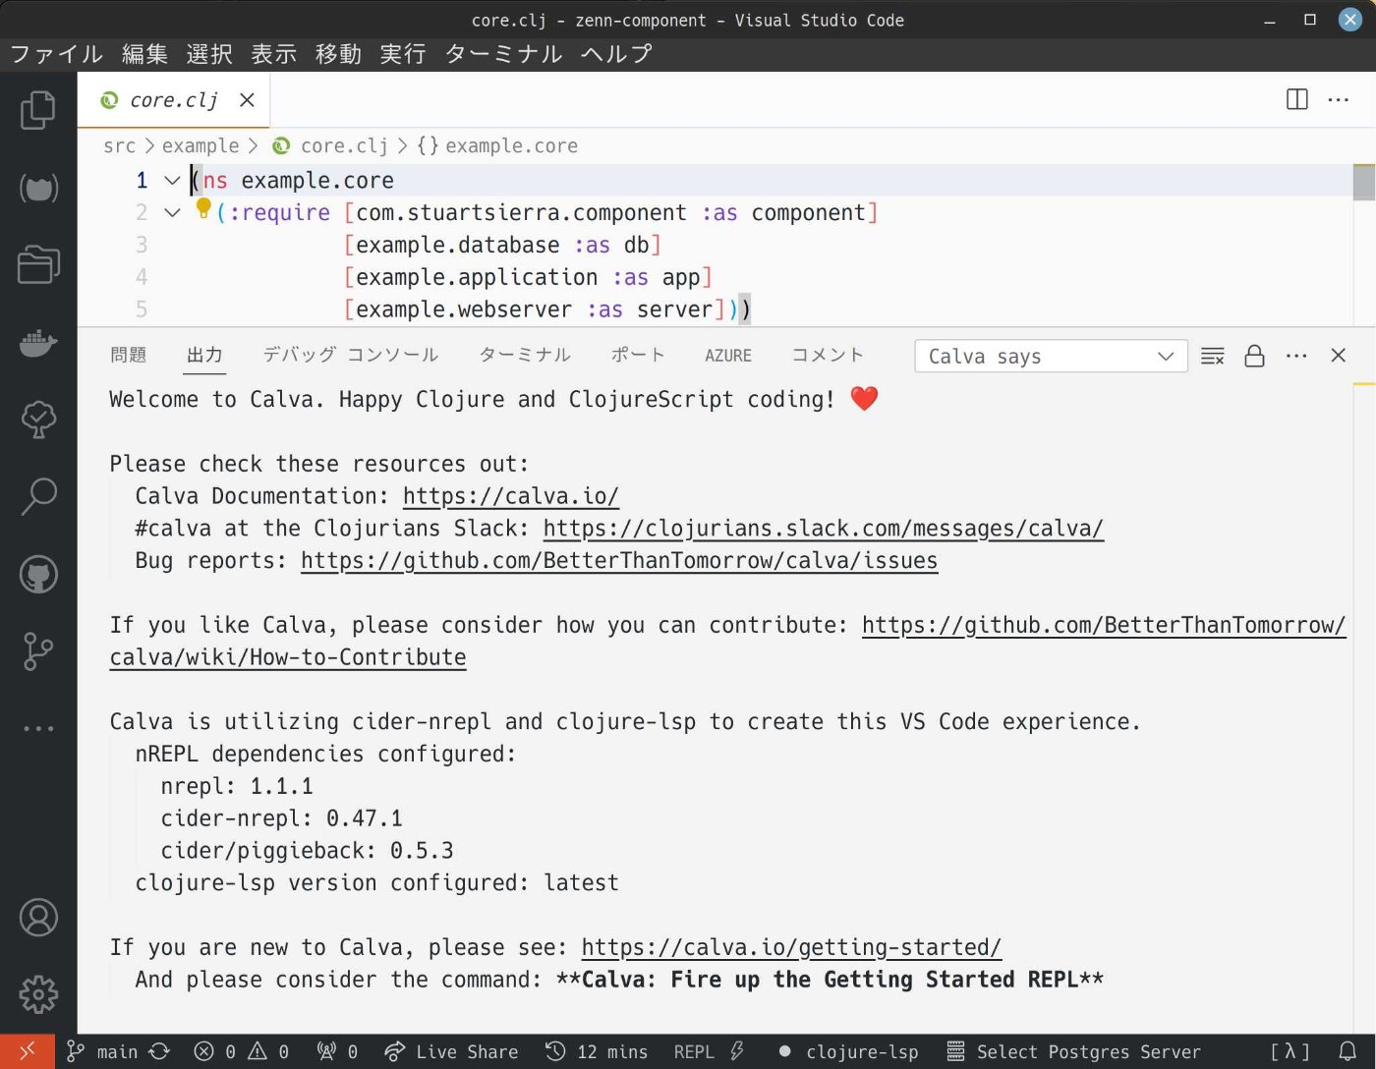Viewport: 1376px width, 1069px height.
Task: Open the Accounts menu icon
Action: (38, 918)
